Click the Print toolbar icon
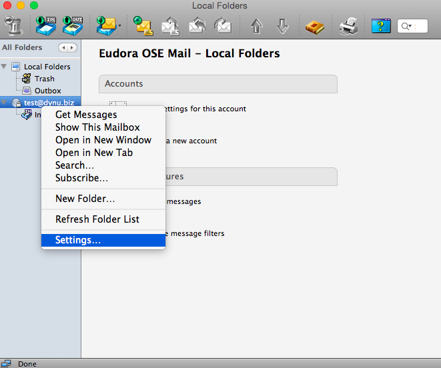The width and height of the screenshot is (441, 368). [x=348, y=26]
